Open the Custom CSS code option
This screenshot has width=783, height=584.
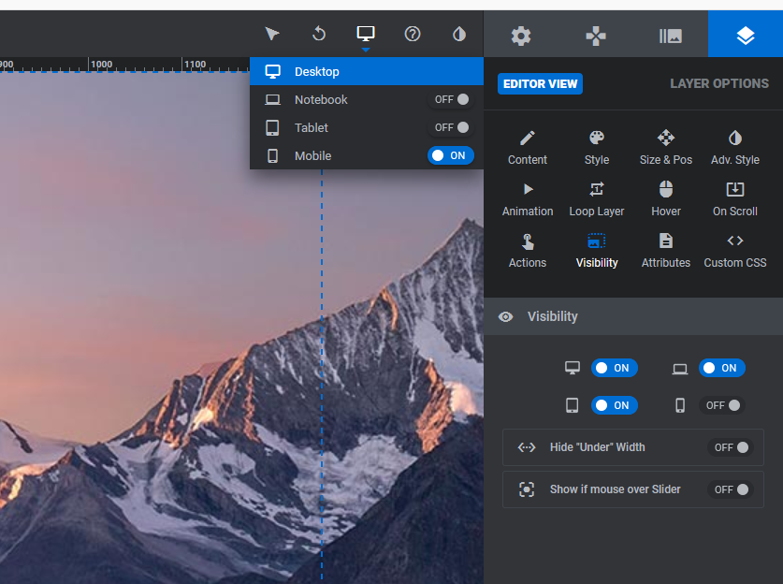pyautogui.click(x=735, y=251)
